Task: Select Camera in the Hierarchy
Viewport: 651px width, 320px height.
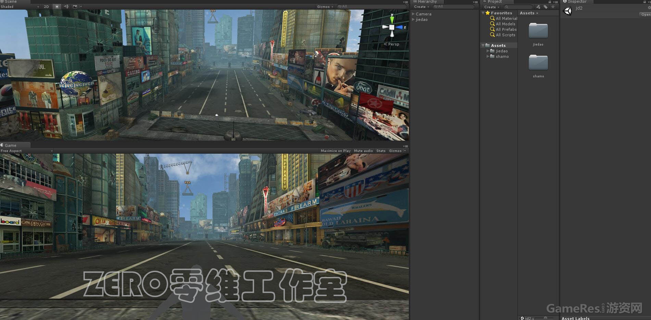Action: tap(424, 14)
